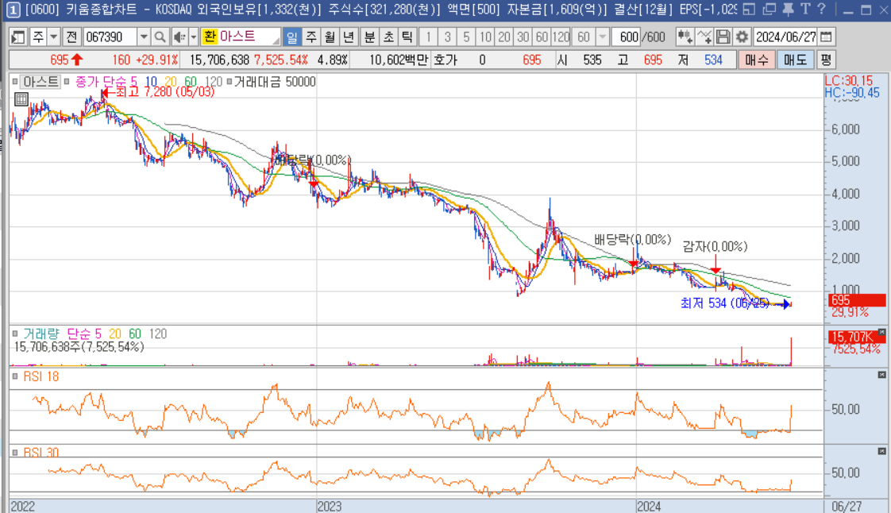Toggle the RSI 18 indicator marker
Screen dimensions: 891x513
[x=15, y=376]
